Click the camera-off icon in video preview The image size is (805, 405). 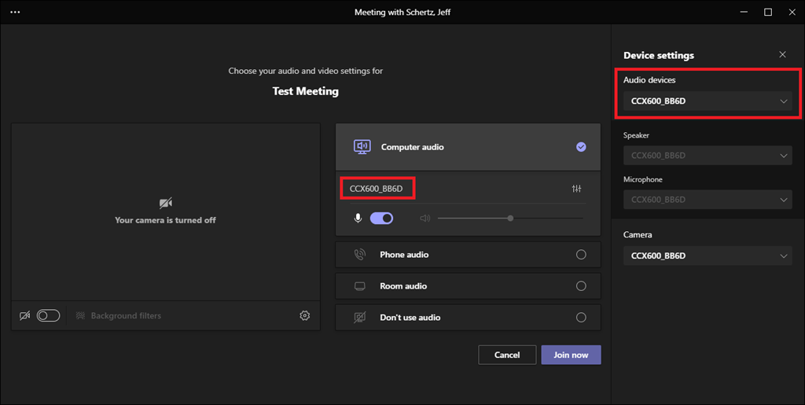pos(165,203)
